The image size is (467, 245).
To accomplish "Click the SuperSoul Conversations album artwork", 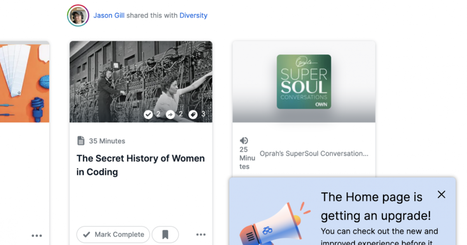I will point(304,81).
